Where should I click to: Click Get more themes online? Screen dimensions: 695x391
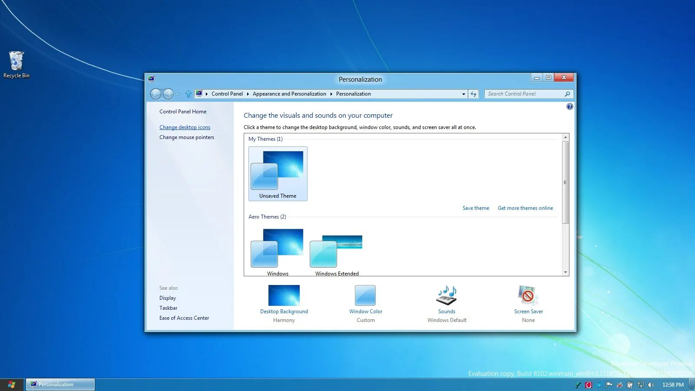coord(525,208)
